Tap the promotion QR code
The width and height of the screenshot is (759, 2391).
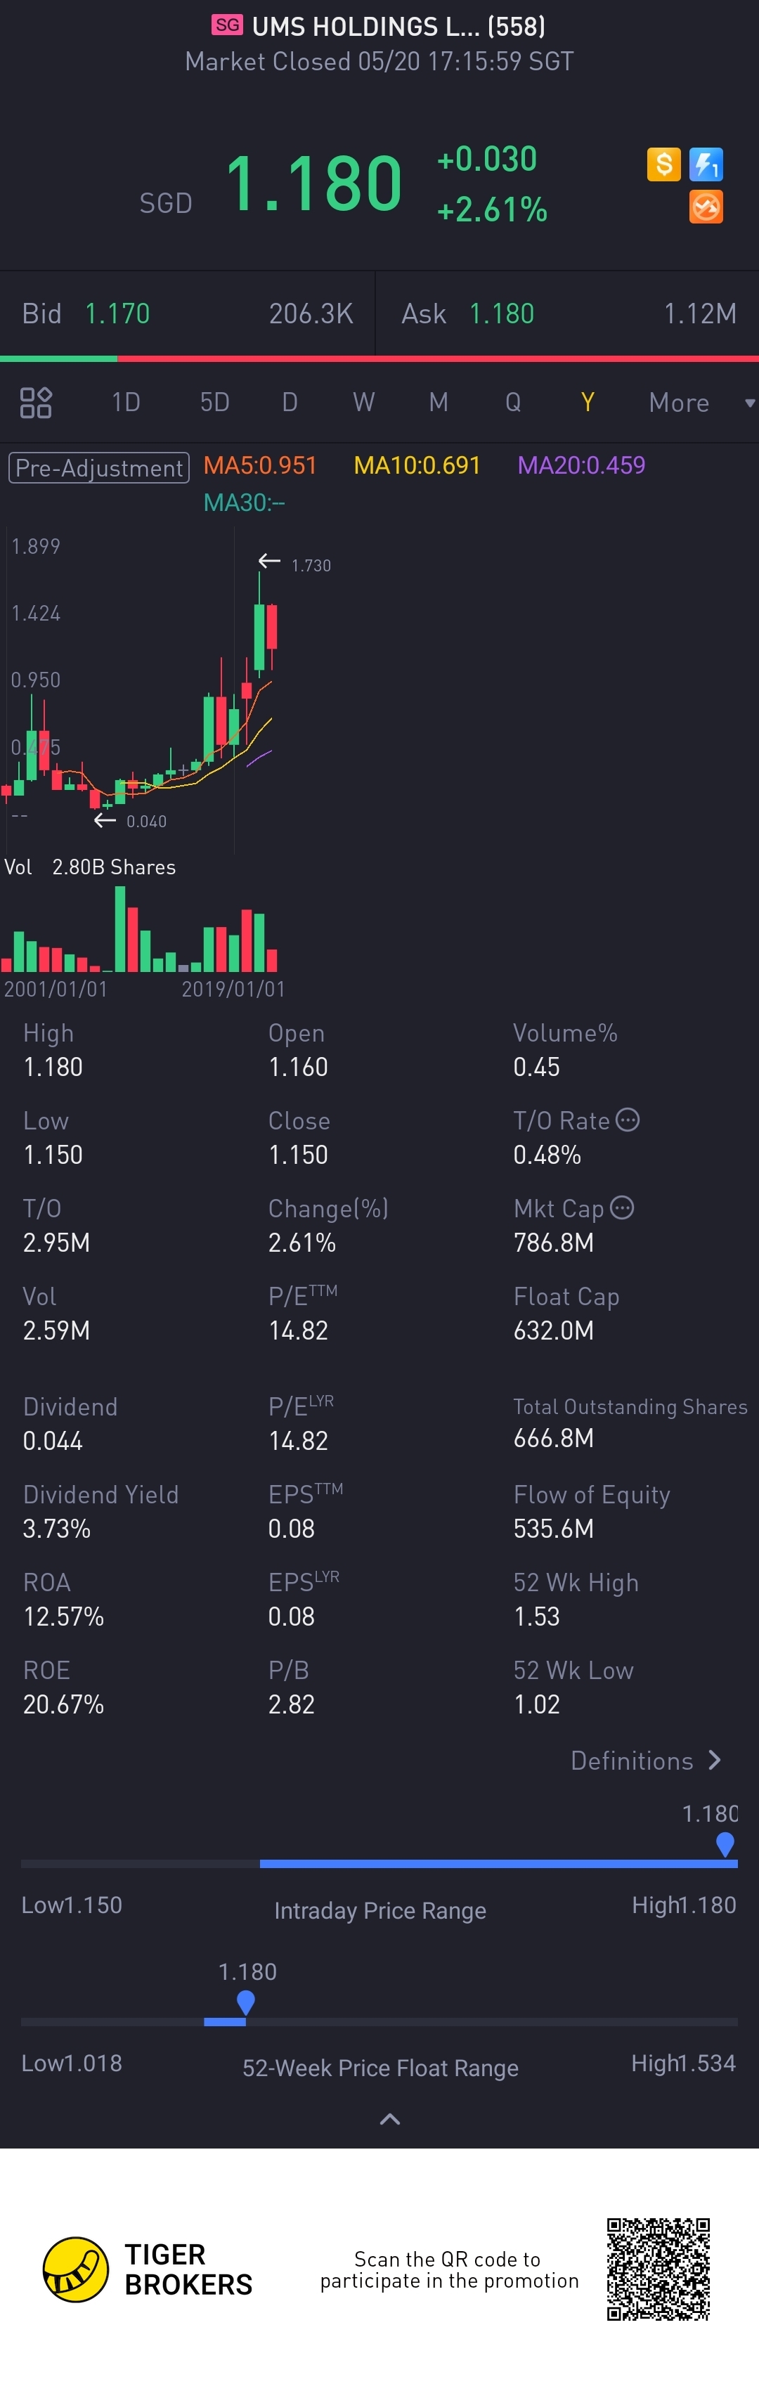click(x=659, y=2269)
